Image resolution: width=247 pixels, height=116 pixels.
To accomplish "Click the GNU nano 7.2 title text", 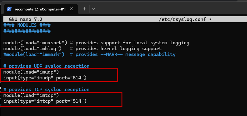I will coord(26,19).
